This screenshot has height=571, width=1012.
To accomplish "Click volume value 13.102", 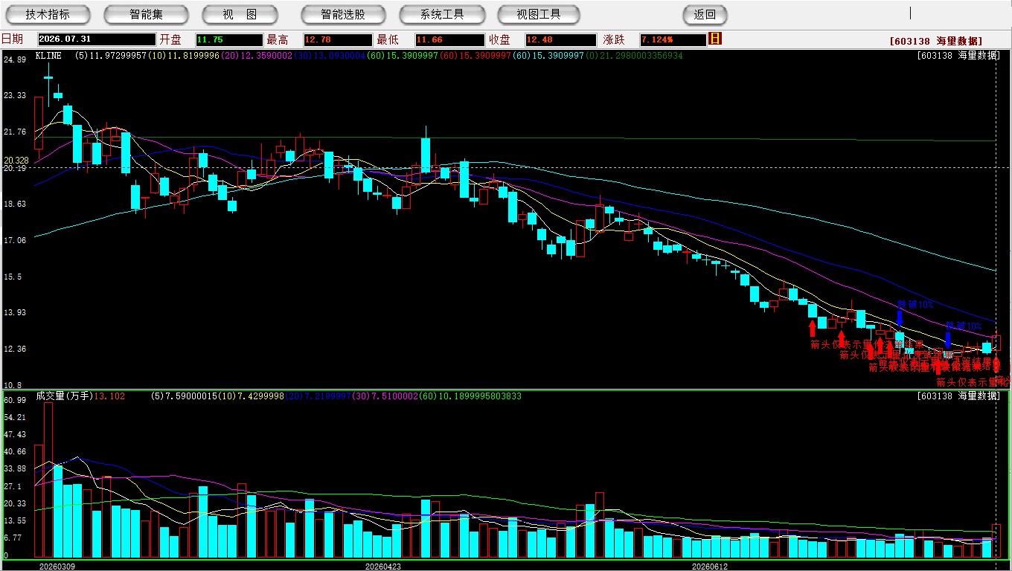I will (x=109, y=396).
